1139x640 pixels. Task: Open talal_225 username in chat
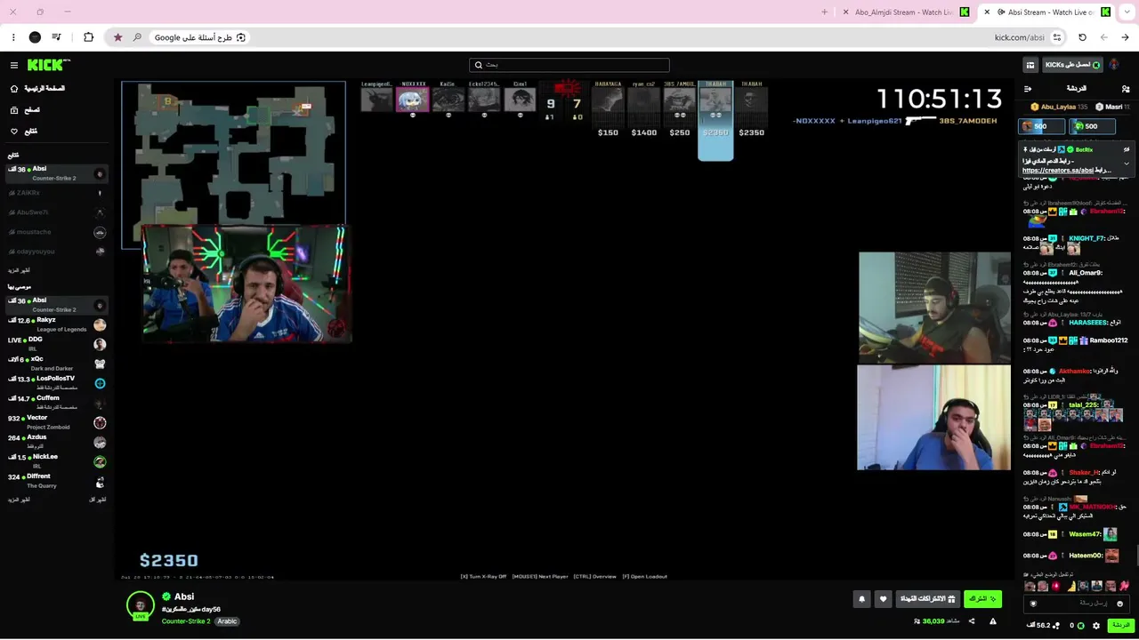pos(1084,404)
